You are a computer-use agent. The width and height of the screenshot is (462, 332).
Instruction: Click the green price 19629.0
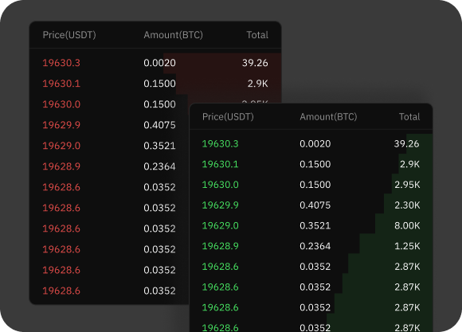[220, 225]
